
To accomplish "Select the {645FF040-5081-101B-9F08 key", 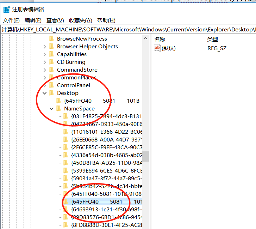I will point(106,194).
